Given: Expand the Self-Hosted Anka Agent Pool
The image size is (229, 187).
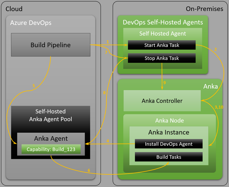Looking at the screenshot, I should pos(51,115).
